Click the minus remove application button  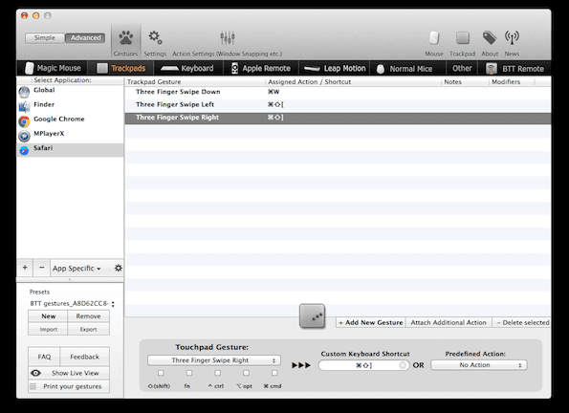(x=42, y=268)
